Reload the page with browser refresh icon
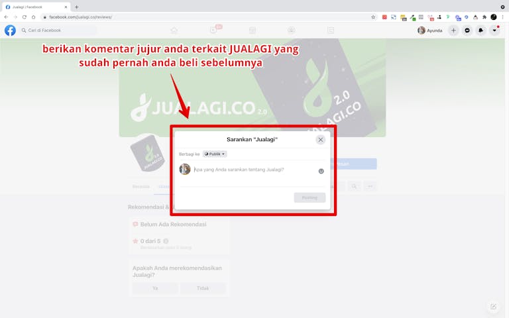Image resolution: width=509 pixels, height=318 pixels. [x=25, y=17]
